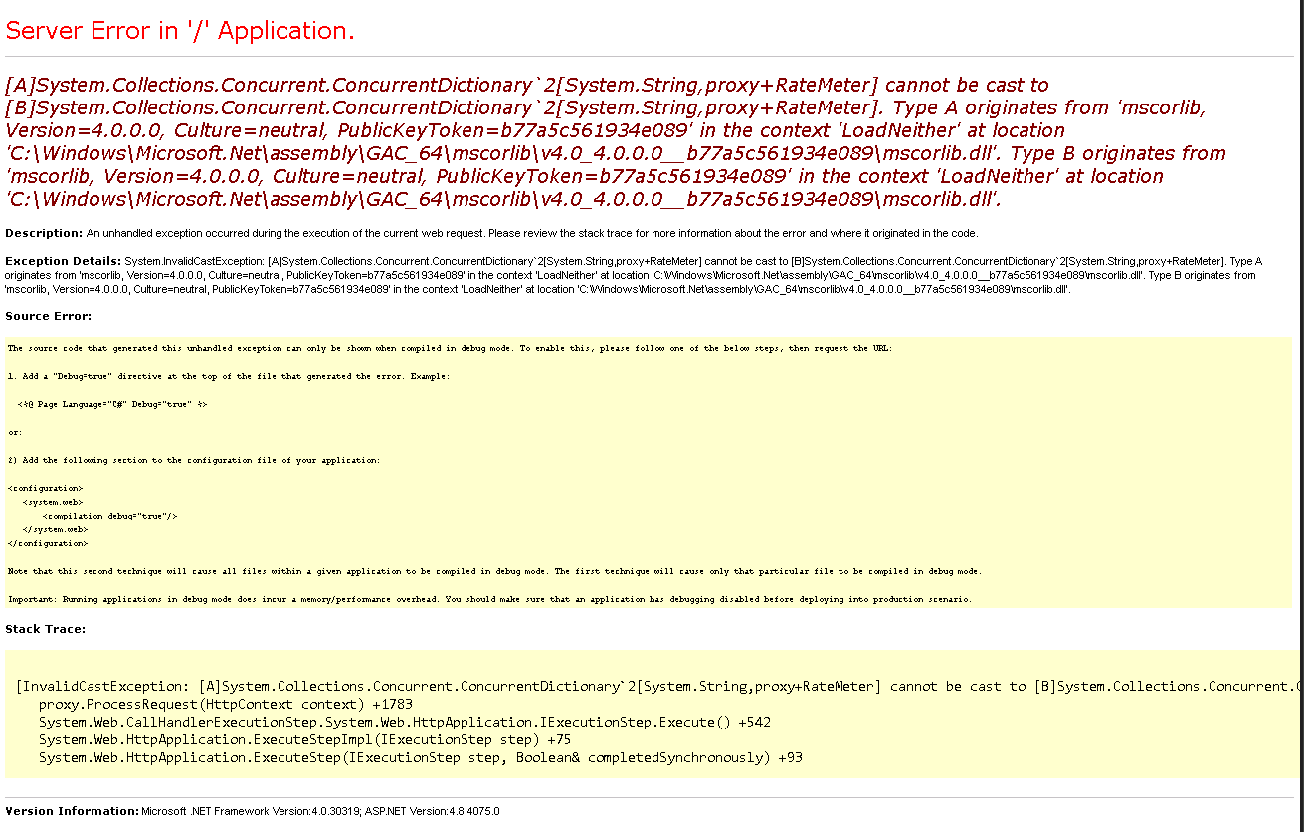The image size is (1306, 832).
Task: Click the 'Exception Details:' label
Action: click(60, 261)
